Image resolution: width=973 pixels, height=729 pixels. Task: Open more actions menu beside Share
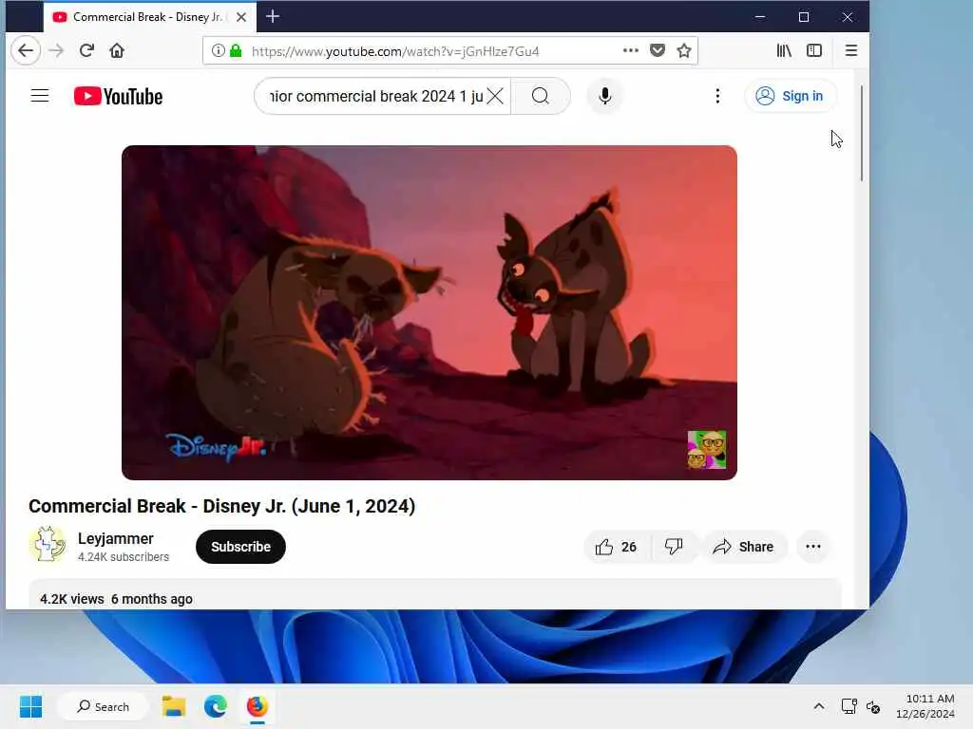tap(813, 547)
